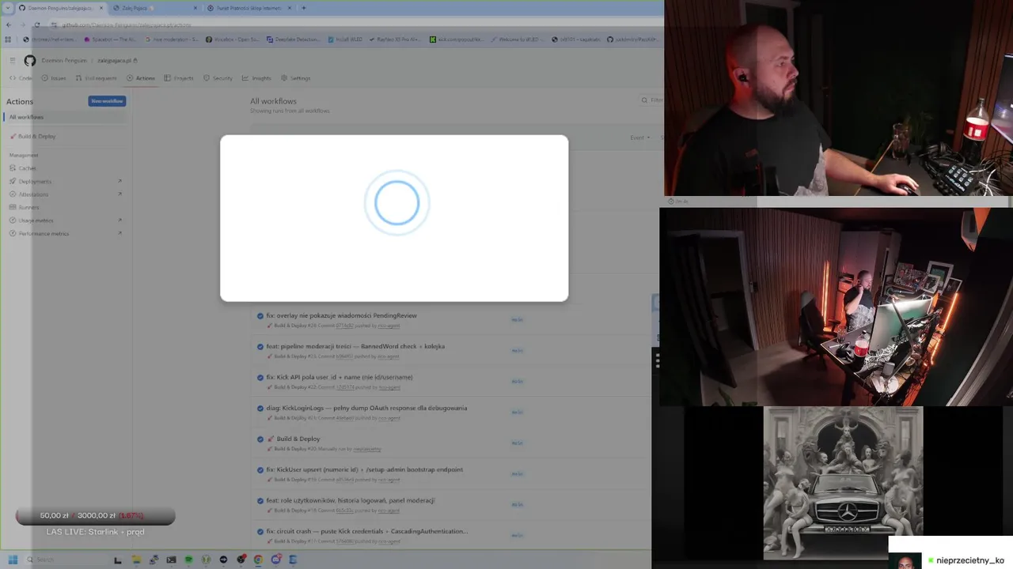Open run 'fix: circuit crash — puste Kick credentials'
This screenshot has width=1013, height=569.
tap(366, 531)
